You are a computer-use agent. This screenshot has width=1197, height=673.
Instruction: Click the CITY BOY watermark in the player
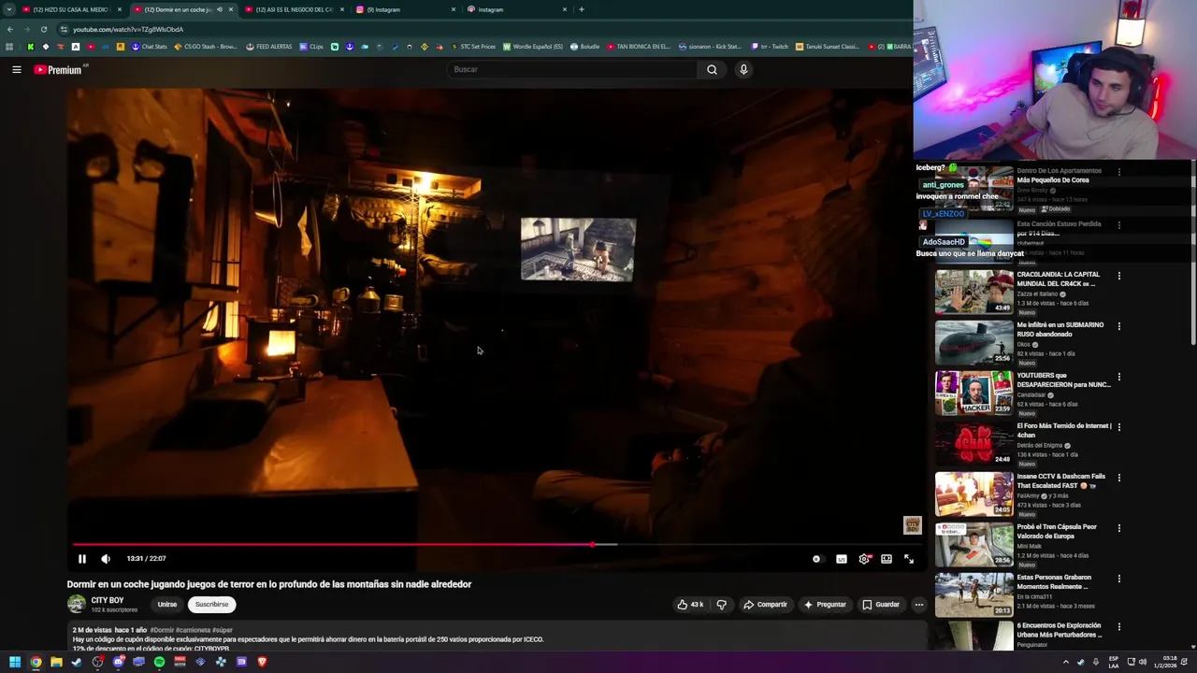point(912,525)
